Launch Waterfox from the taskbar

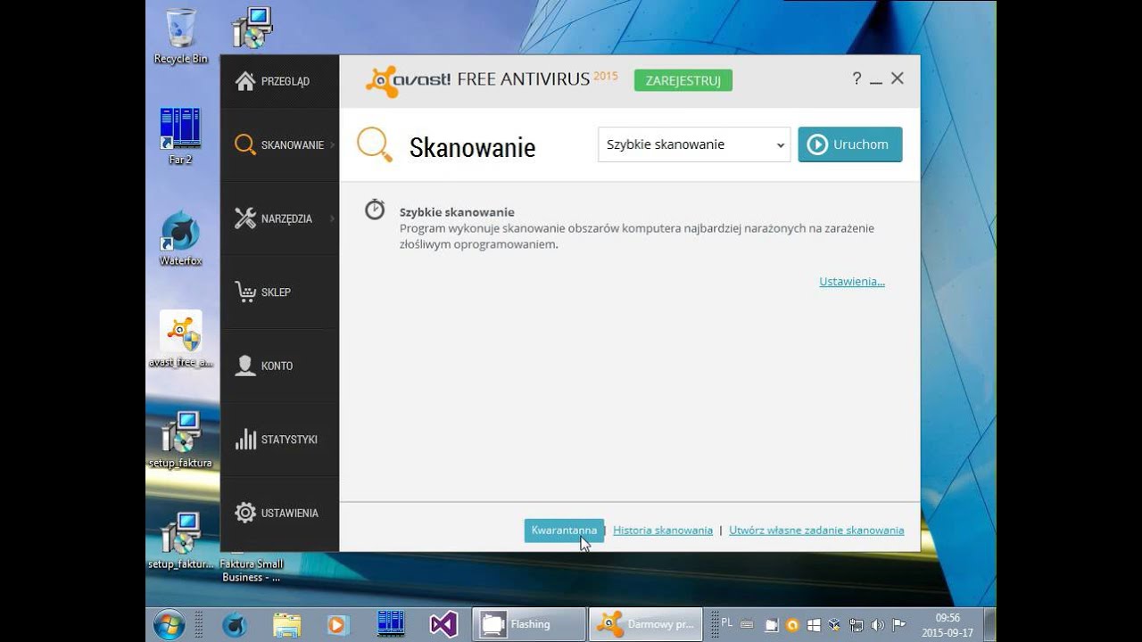(235, 624)
